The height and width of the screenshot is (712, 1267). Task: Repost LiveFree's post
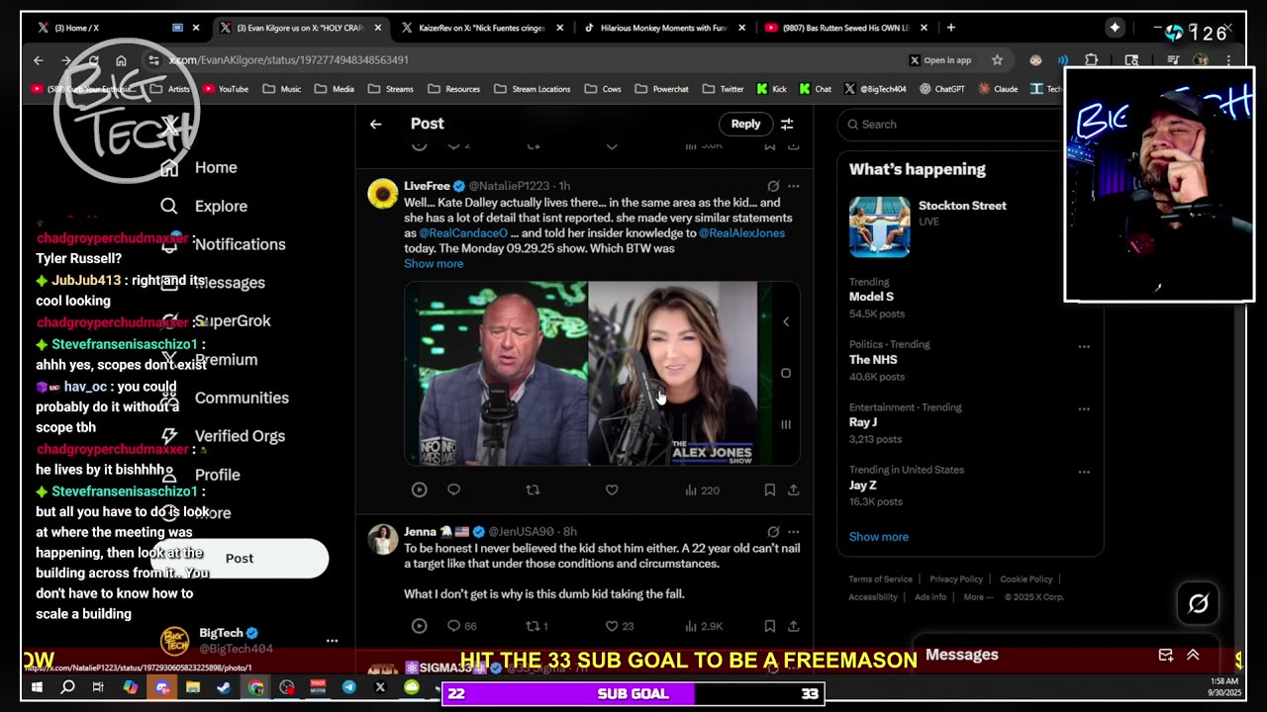(533, 489)
